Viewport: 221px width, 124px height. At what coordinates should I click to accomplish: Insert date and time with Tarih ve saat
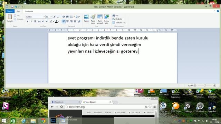coord(100,19)
